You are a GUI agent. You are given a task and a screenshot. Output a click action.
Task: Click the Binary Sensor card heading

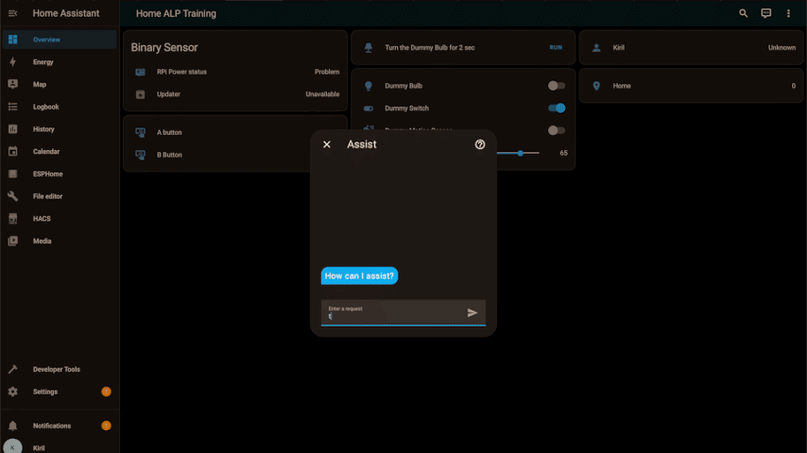(164, 47)
